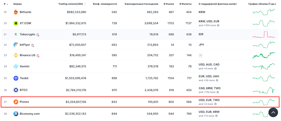
Task: Open the Biconomy.com exchange page
Action: (30, 114)
